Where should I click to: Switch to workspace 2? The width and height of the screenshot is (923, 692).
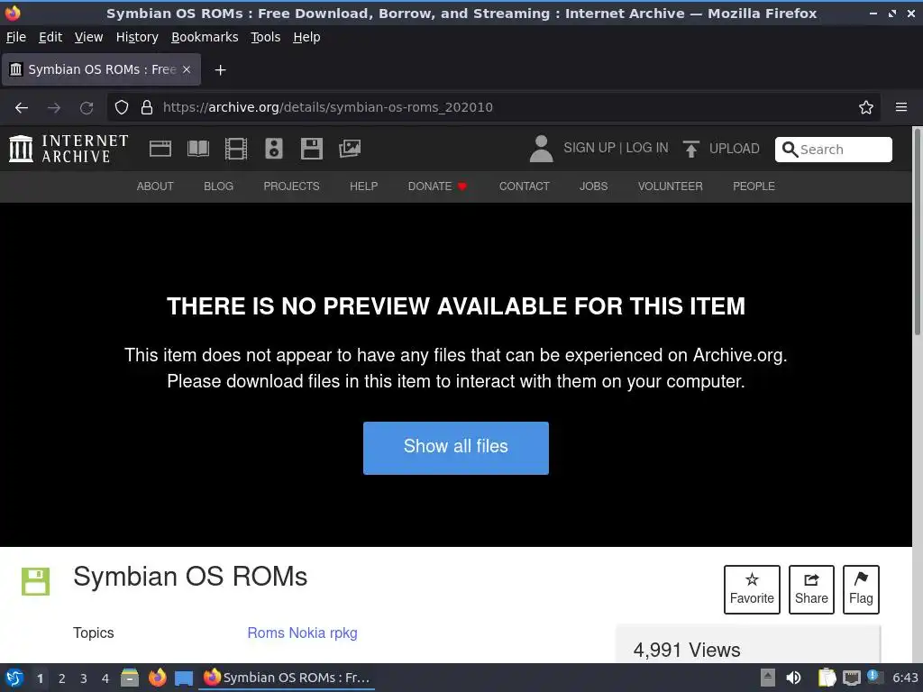(62, 678)
